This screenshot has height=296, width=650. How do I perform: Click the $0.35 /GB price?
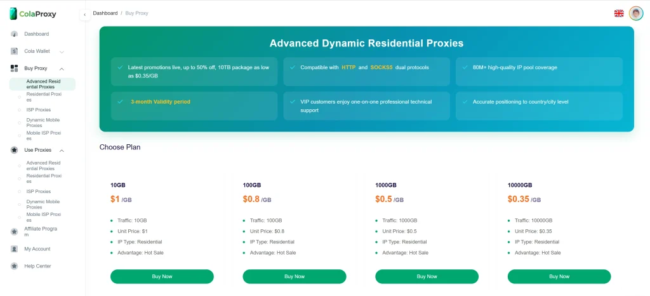tap(524, 199)
